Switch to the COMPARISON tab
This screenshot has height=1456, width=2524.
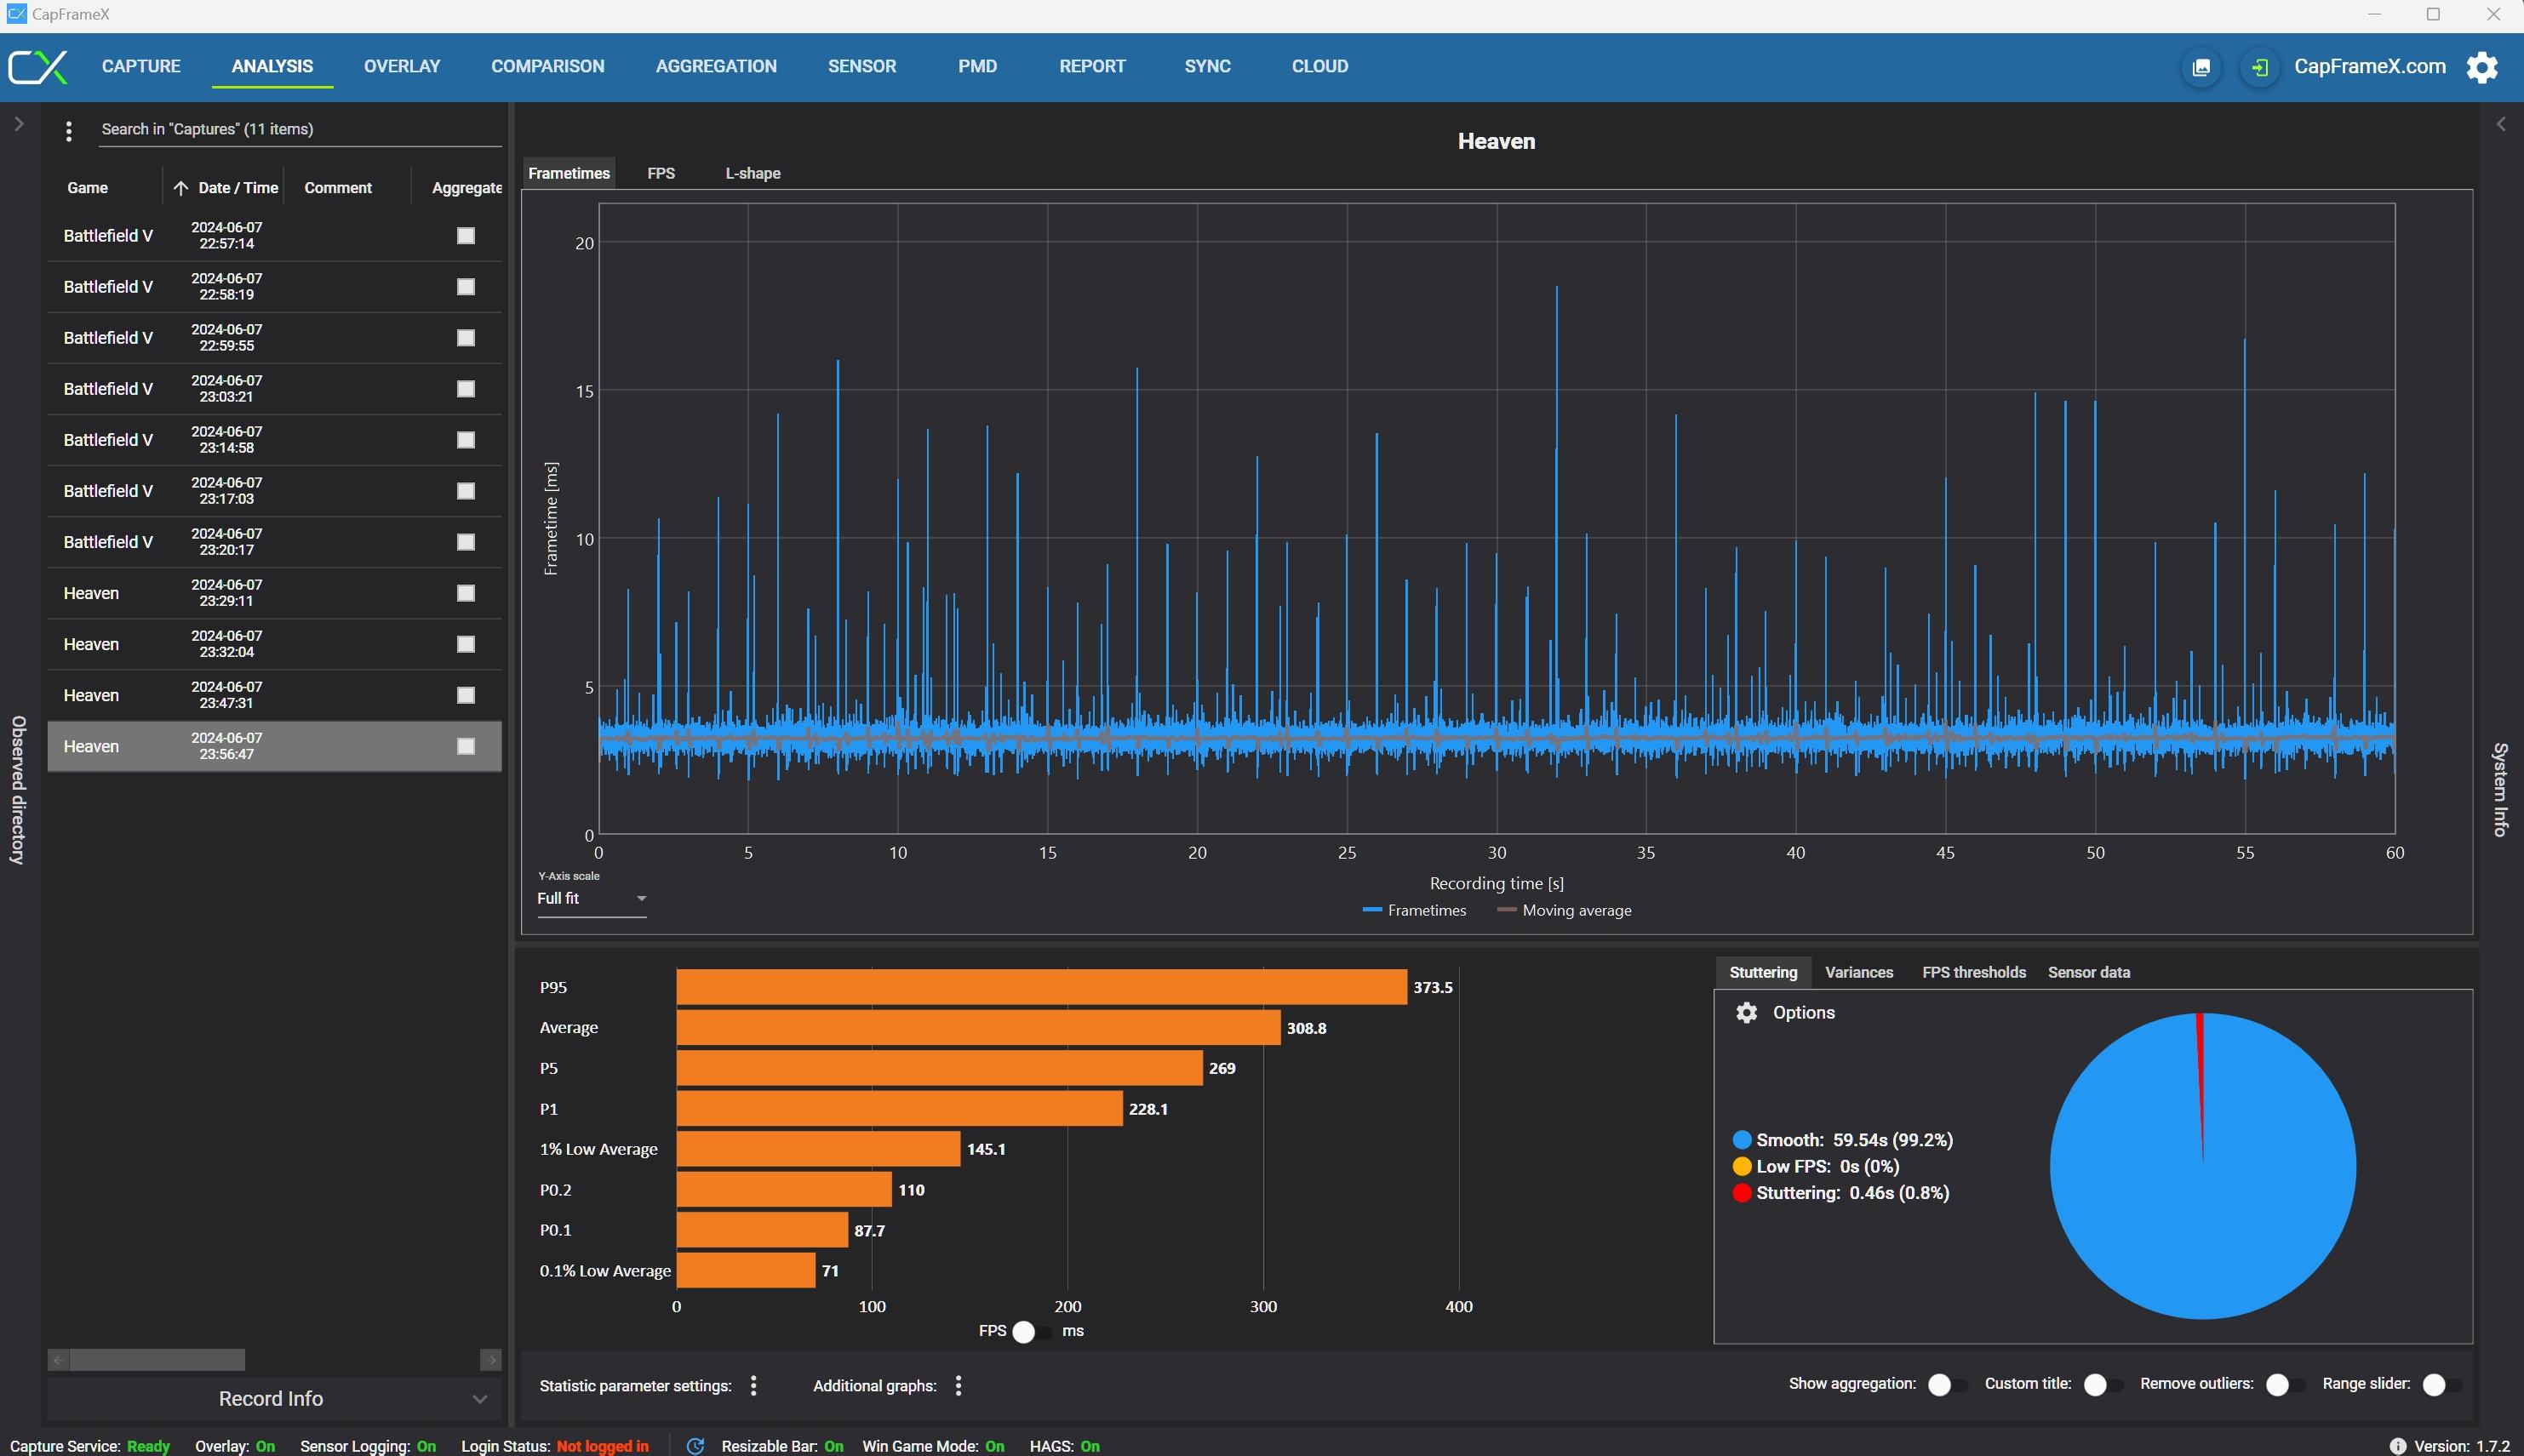tap(547, 66)
